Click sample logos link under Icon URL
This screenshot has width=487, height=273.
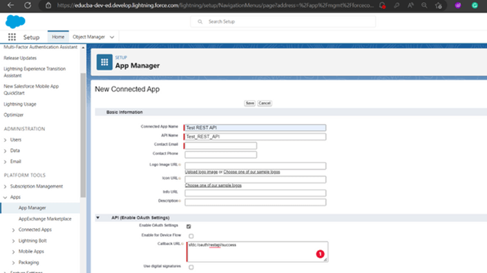[213, 185]
